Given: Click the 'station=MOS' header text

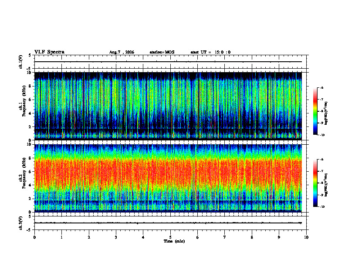Looking at the screenshot, I should pos(162,52).
